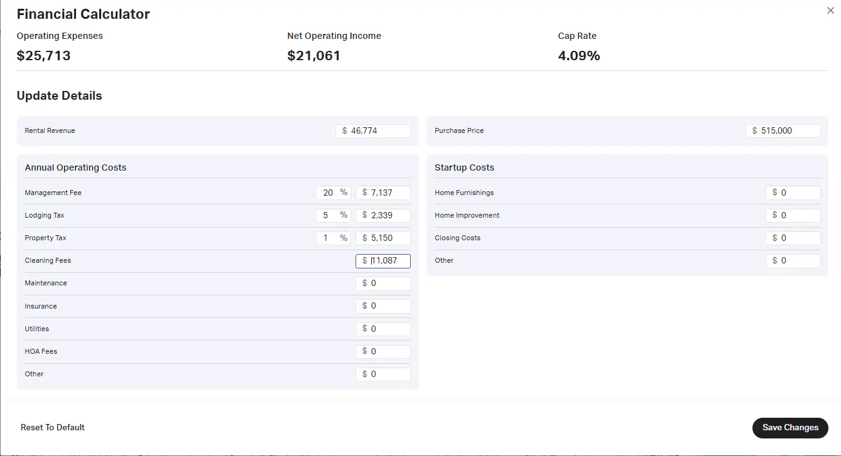This screenshot has width=841, height=456.
Task: Edit the Home Furnishings startup cost field
Action: click(x=793, y=193)
